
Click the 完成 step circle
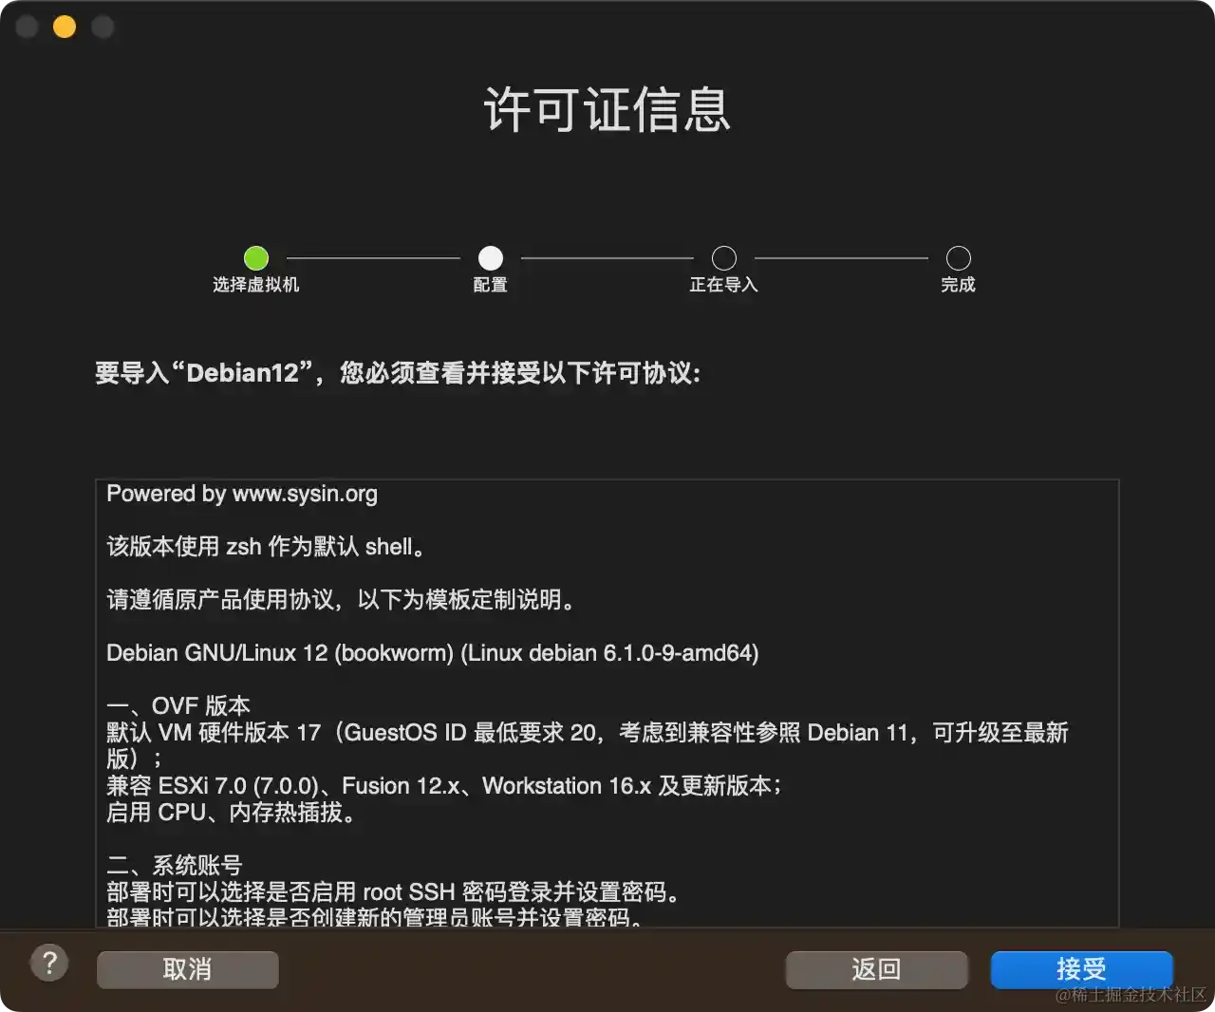[959, 257]
